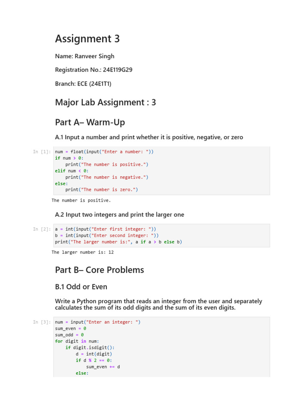
Task: Click the Part A– Warm-Up heading
Action: pyautogui.click(x=90, y=122)
